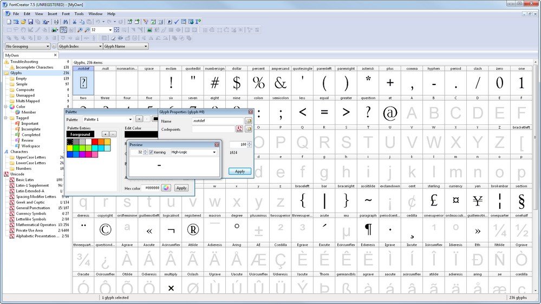Click plus button next to Palette dropdown

(139, 119)
